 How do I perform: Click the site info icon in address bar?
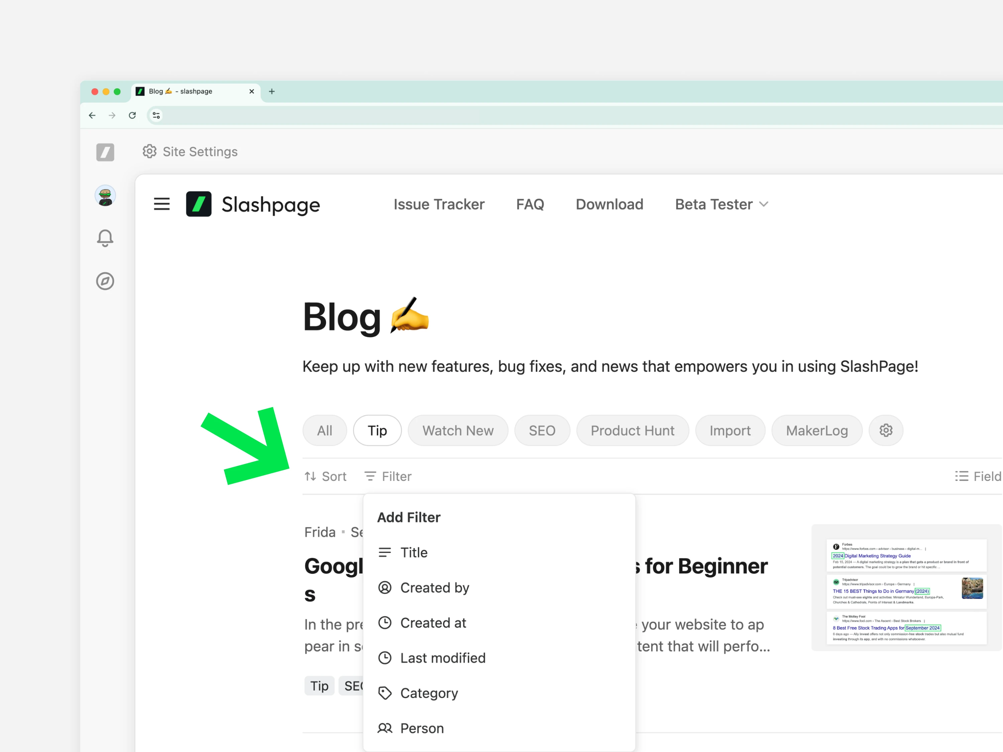point(156,116)
